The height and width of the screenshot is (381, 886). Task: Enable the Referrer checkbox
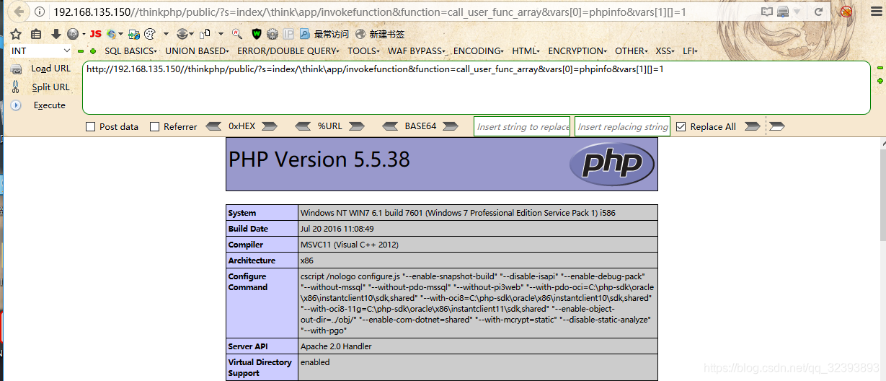coord(154,127)
